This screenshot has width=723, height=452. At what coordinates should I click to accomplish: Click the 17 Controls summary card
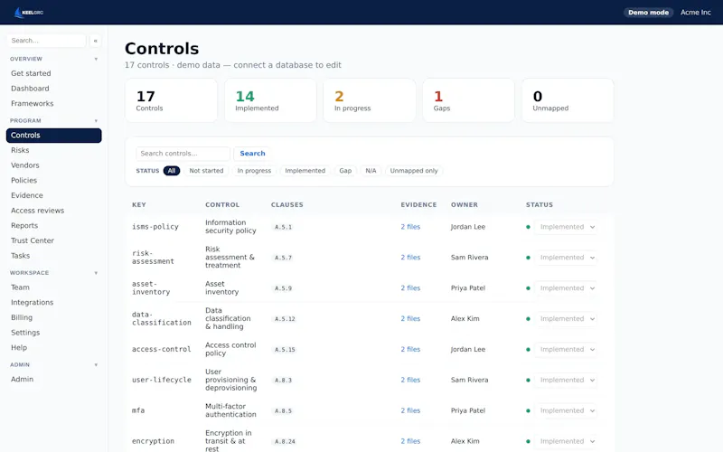pos(171,100)
